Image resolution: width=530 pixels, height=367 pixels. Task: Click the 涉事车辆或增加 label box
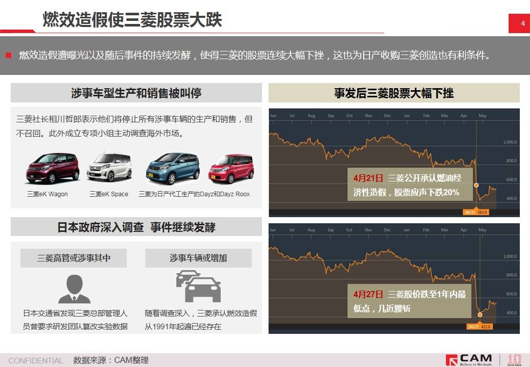198,258
